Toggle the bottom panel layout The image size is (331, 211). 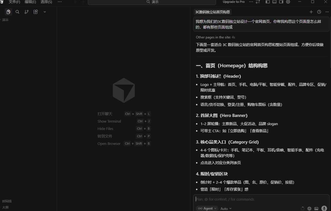[274, 2]
